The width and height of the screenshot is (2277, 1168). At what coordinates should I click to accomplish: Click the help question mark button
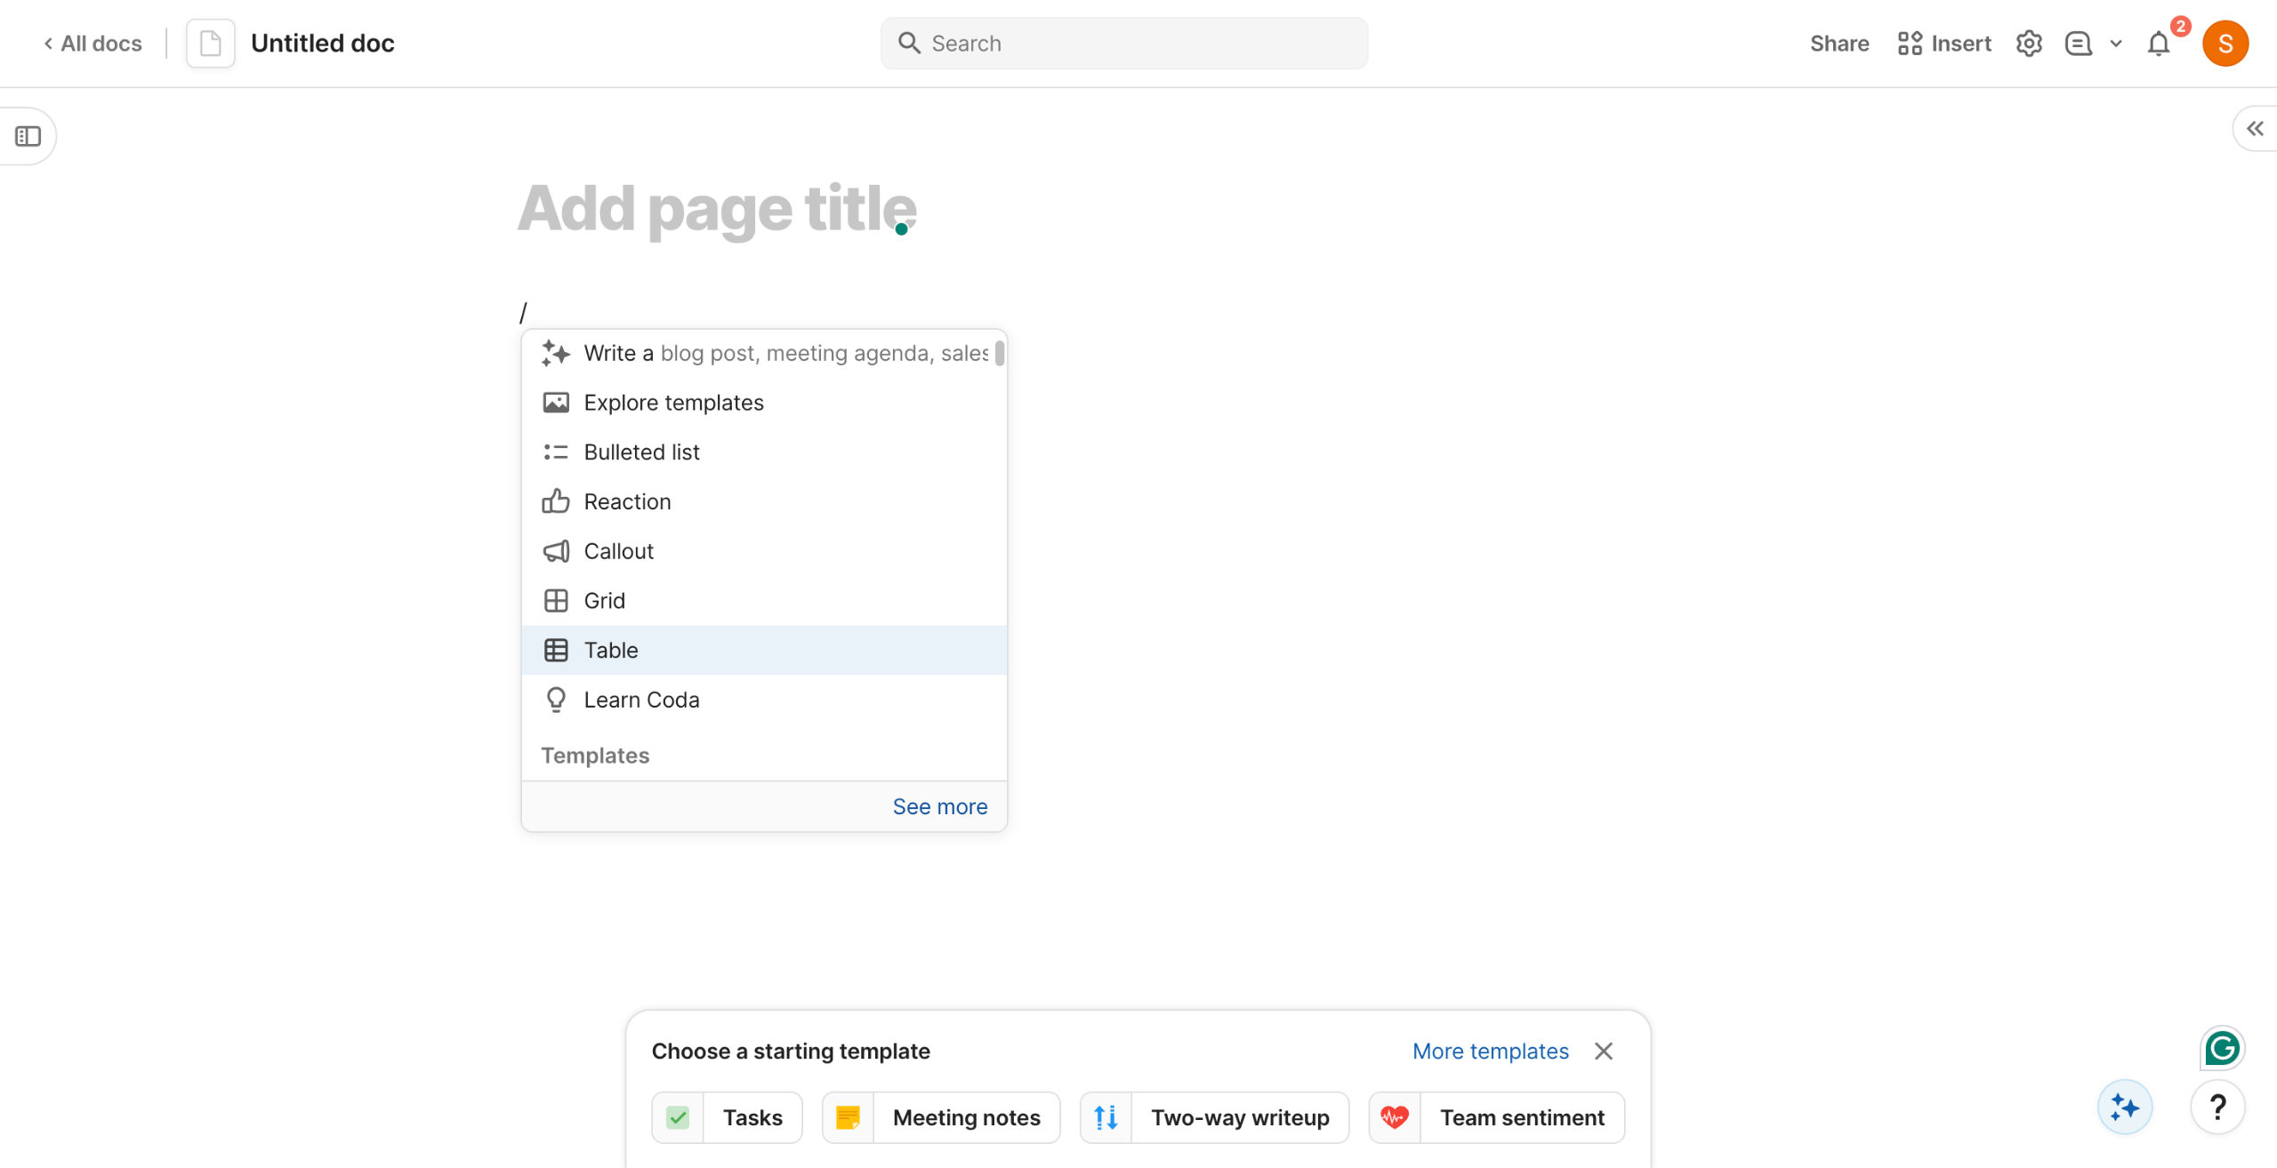click(2217, 1108)
